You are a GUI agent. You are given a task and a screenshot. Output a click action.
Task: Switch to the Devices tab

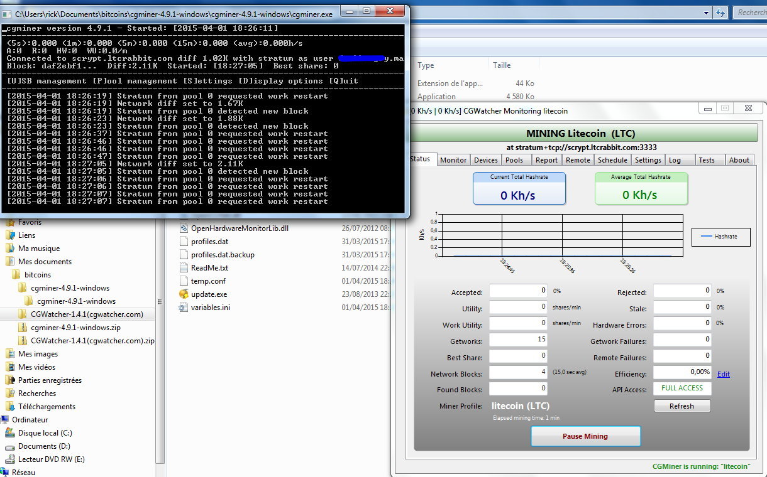[485, 160]
